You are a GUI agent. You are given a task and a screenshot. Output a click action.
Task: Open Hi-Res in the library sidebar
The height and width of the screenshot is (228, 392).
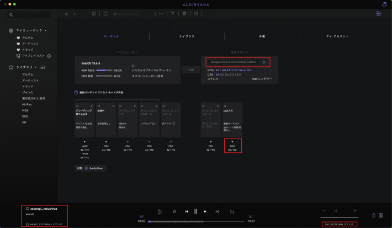(27, 103)
